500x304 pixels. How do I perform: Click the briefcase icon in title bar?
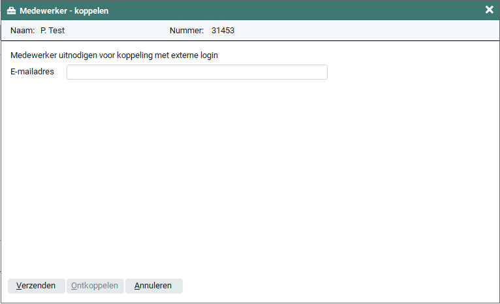pyautogui.click(x=11, y=10)
